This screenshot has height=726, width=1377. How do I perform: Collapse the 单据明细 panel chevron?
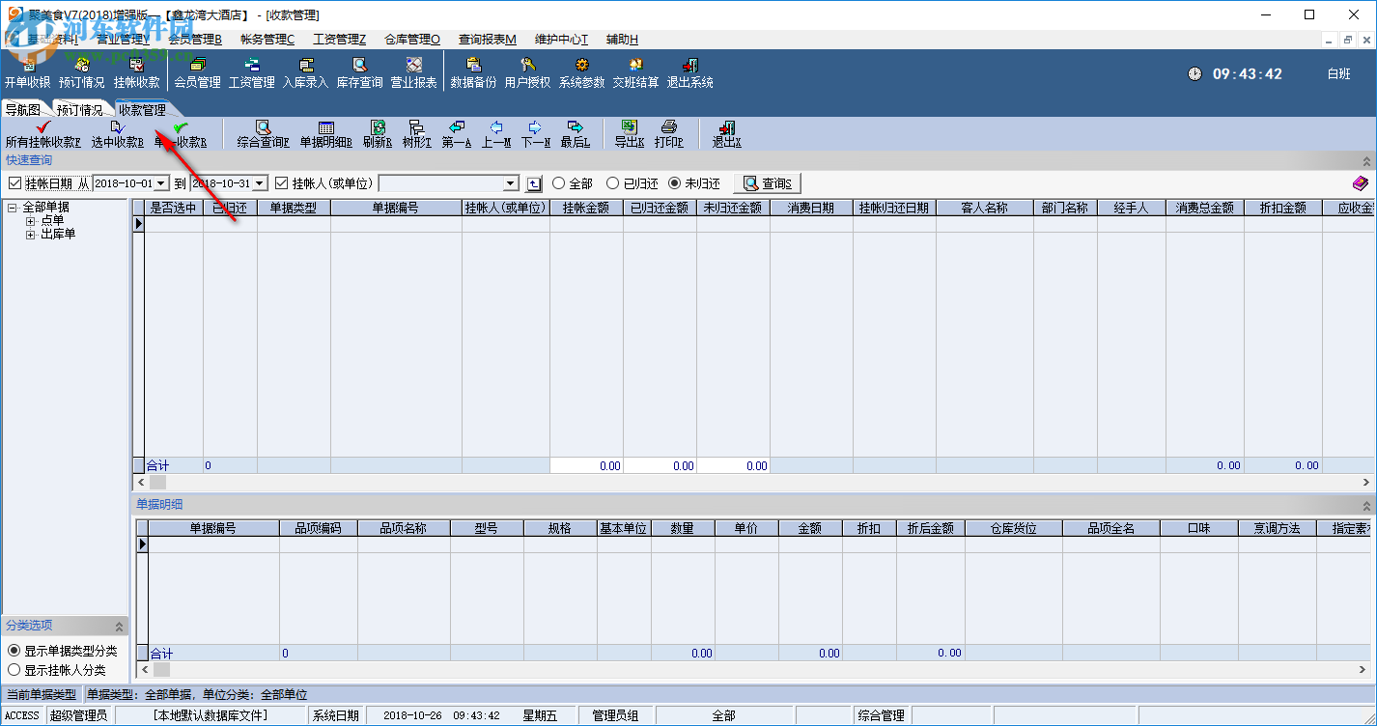click(1365, 505)
